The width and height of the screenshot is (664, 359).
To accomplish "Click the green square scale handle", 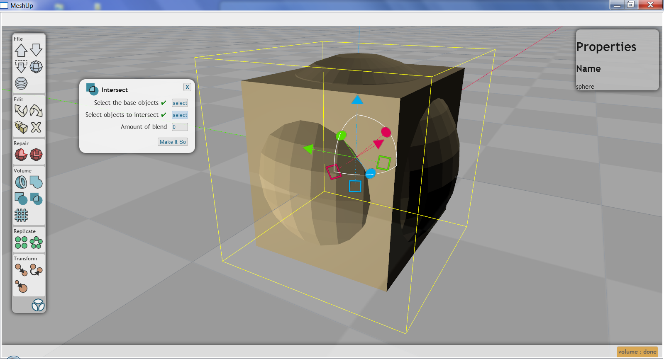I will coord(383,163).
